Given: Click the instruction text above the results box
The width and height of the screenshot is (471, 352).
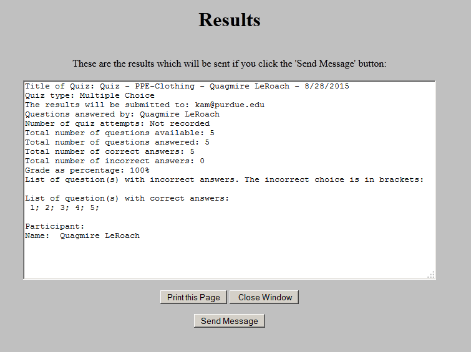Looking at the screenshot, I should coord(230,64).
